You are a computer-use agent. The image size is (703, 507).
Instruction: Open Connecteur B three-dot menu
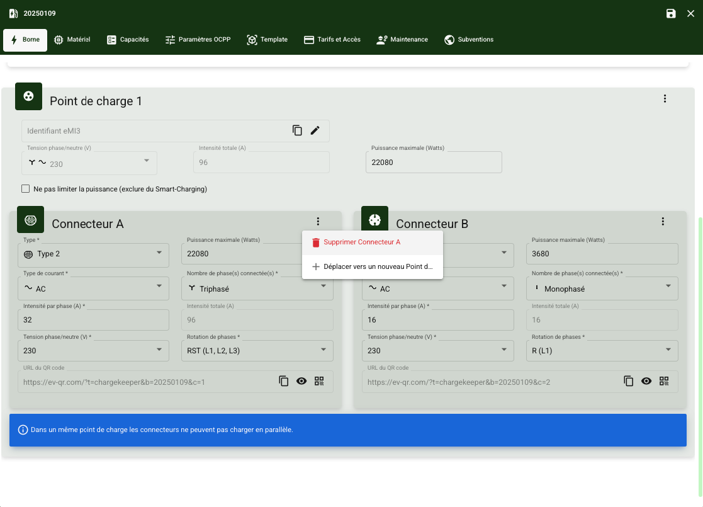(663, 221)
